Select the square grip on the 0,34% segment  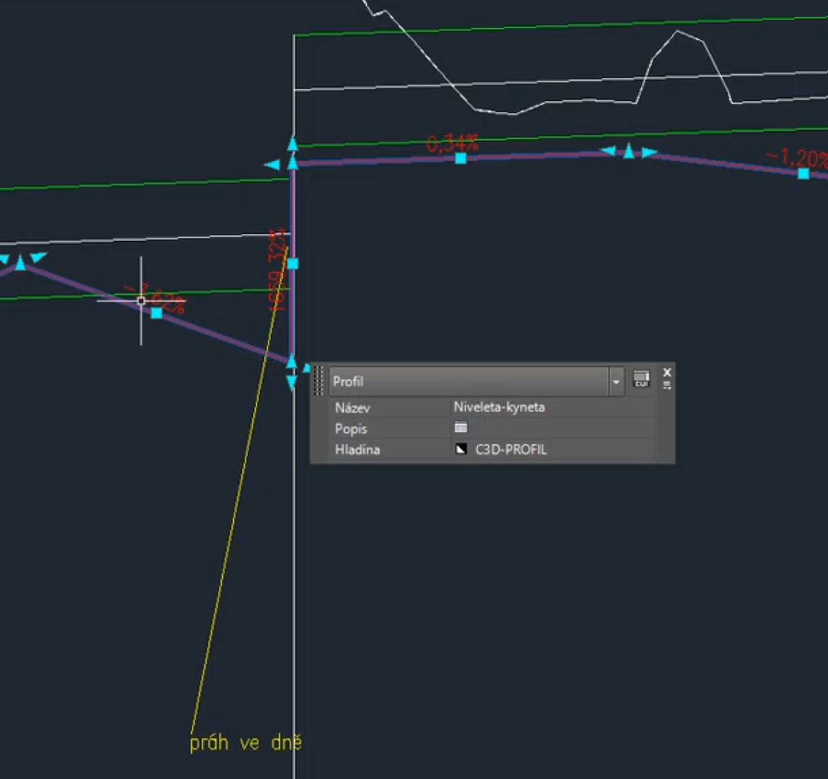click(460, 158)
